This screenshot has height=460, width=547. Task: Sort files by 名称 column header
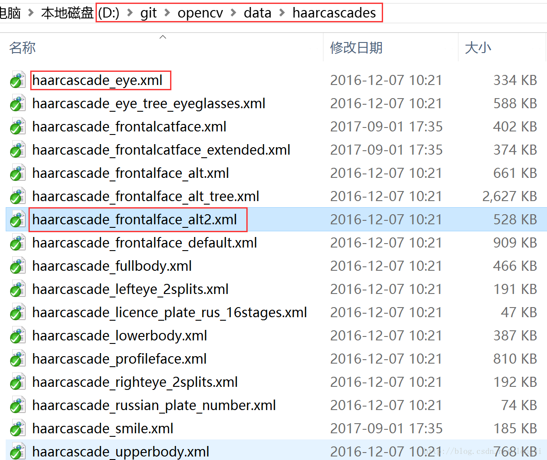[x=22, y=47]
